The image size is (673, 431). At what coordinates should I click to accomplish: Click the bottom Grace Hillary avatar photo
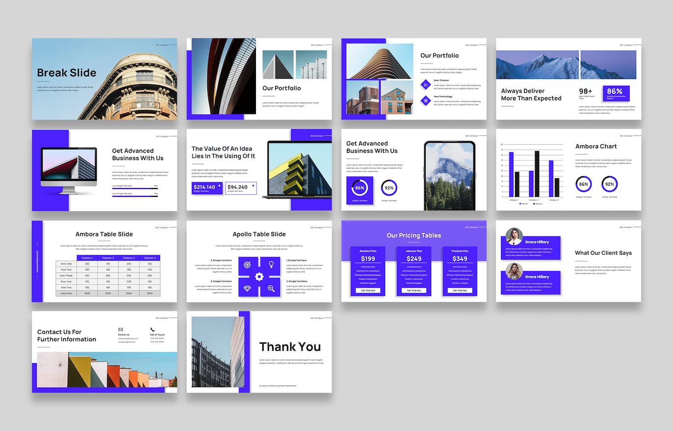coord(514,271)
